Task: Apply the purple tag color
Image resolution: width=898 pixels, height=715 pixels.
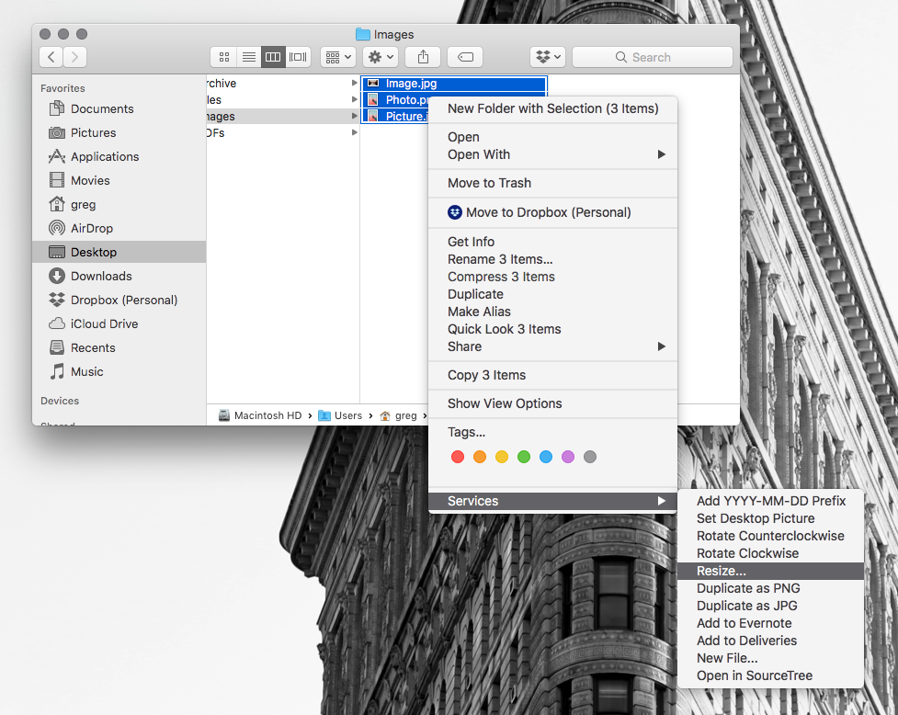Action: [568, 457]
